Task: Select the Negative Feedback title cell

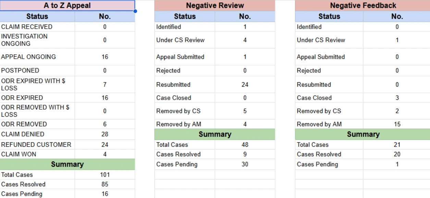Action: [363, 5]
